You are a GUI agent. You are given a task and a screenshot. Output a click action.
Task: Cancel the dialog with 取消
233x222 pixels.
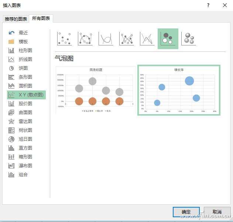217,212
